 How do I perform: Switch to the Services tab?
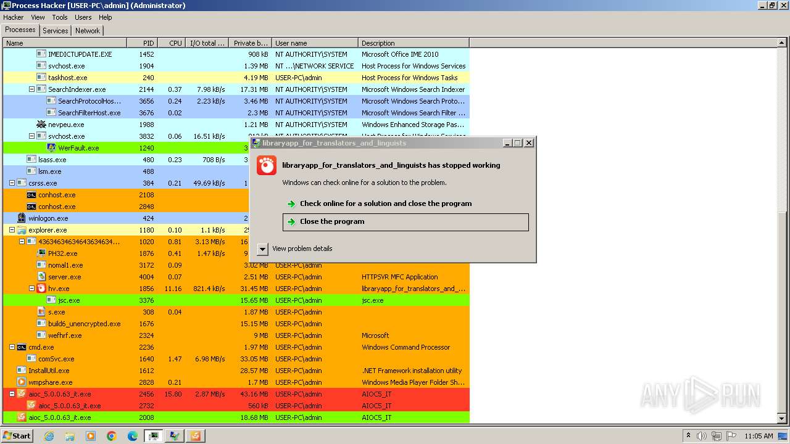(56, 31)
